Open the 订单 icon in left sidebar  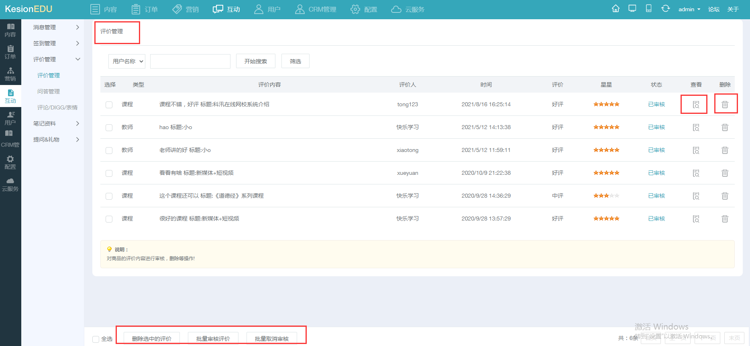[10, 52]
